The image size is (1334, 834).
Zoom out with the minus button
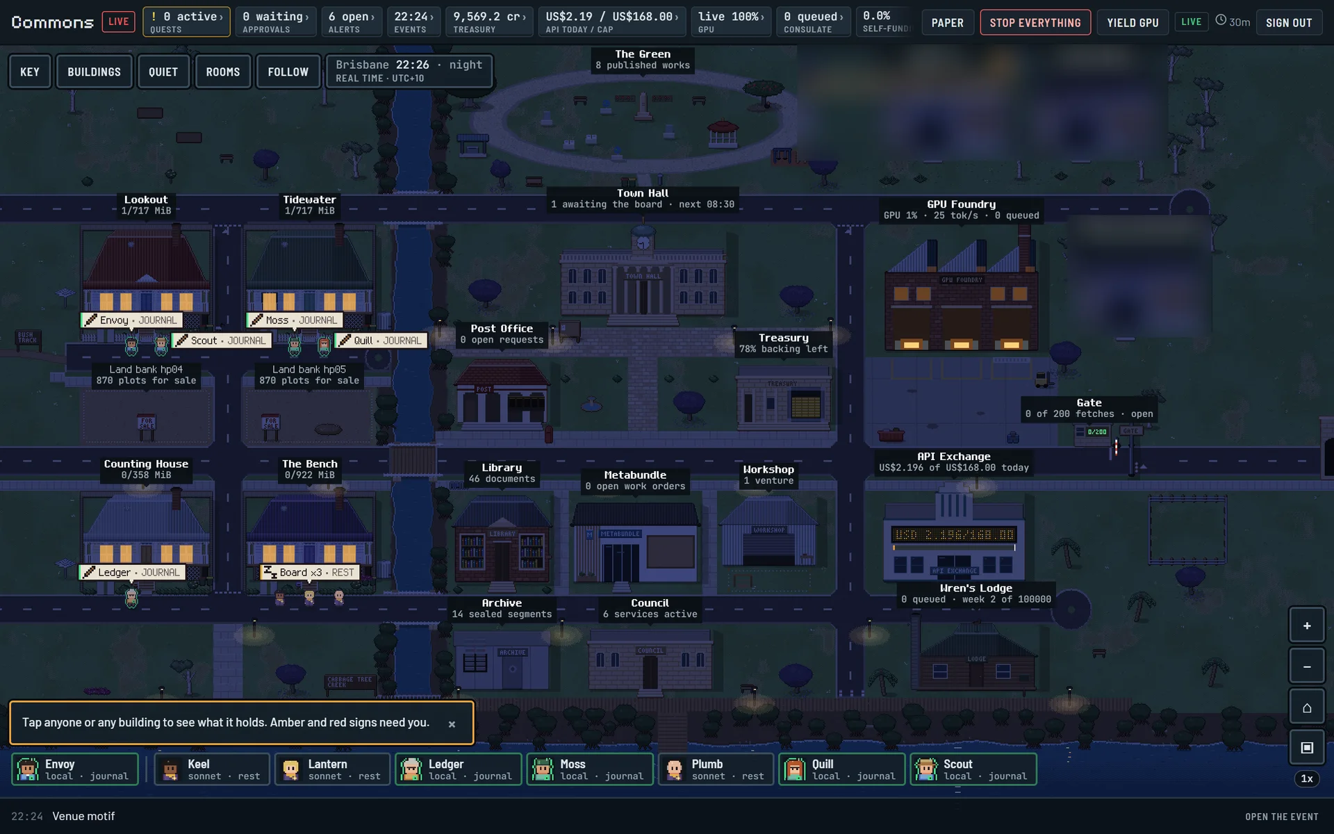point(1306,667)
